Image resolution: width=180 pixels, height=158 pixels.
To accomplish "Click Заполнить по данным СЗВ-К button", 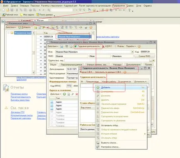I will tap(108, 72).
